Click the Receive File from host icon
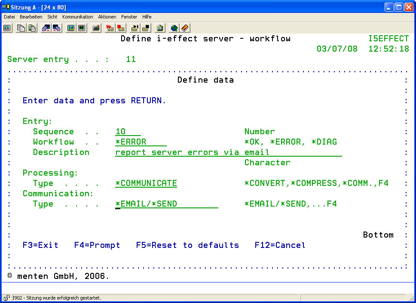Screen dimensions: 416x303 57,28
